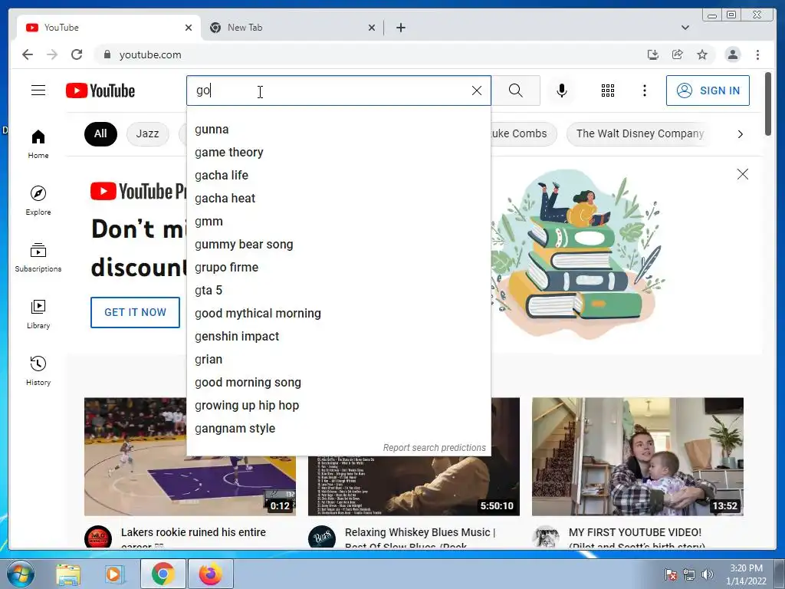Switch to the New Tab tab
The image size is (785, 589).
(x=292, y=28)
